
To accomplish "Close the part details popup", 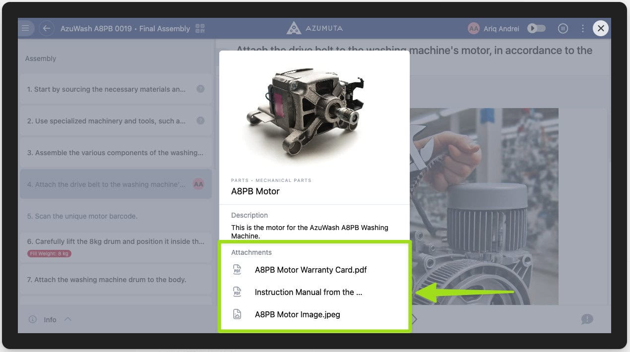I will (x=601, y=28).
